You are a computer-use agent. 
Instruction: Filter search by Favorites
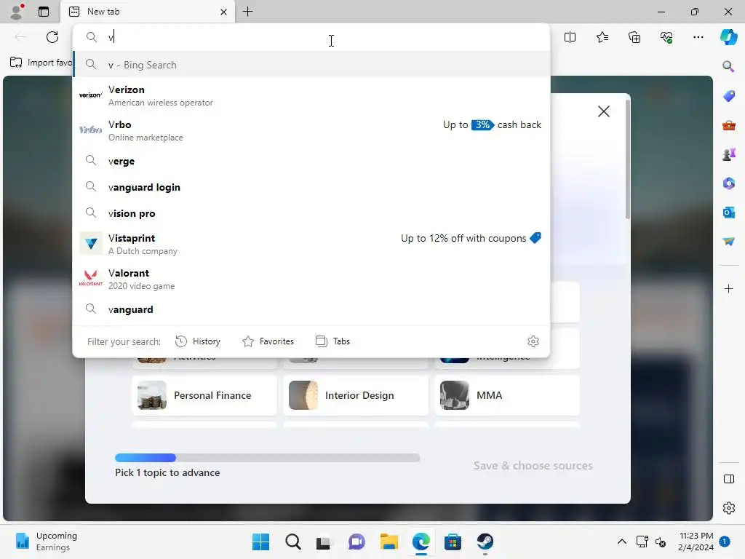coord(268,341)
